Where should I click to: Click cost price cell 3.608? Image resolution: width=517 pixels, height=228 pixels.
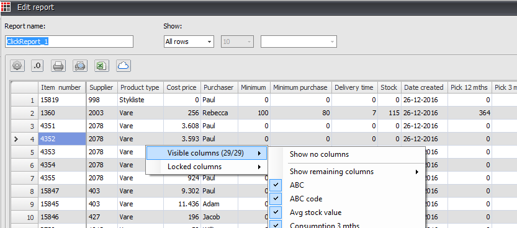pos(182,126)
